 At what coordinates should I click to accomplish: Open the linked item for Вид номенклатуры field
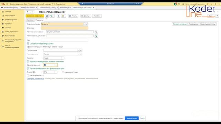click(x=87, y=24)
